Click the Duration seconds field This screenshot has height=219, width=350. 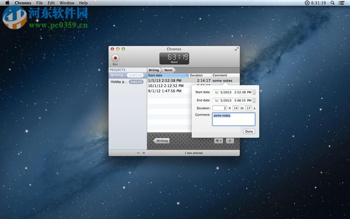[x=248, y=108]
